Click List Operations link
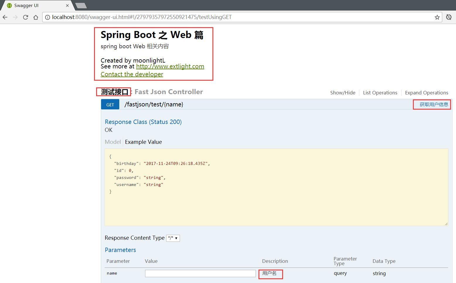The height and width of the screenshot is (283, 456). pos(380,93)
